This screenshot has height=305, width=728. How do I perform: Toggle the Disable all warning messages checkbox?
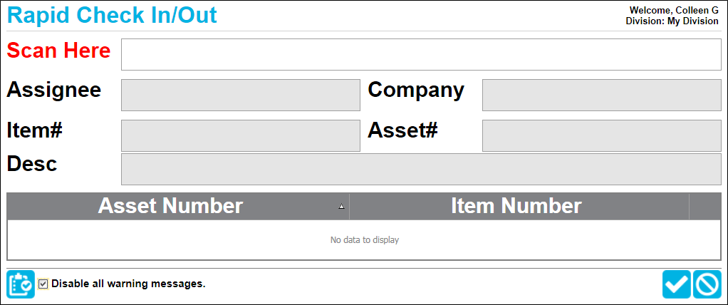(43, 284)
